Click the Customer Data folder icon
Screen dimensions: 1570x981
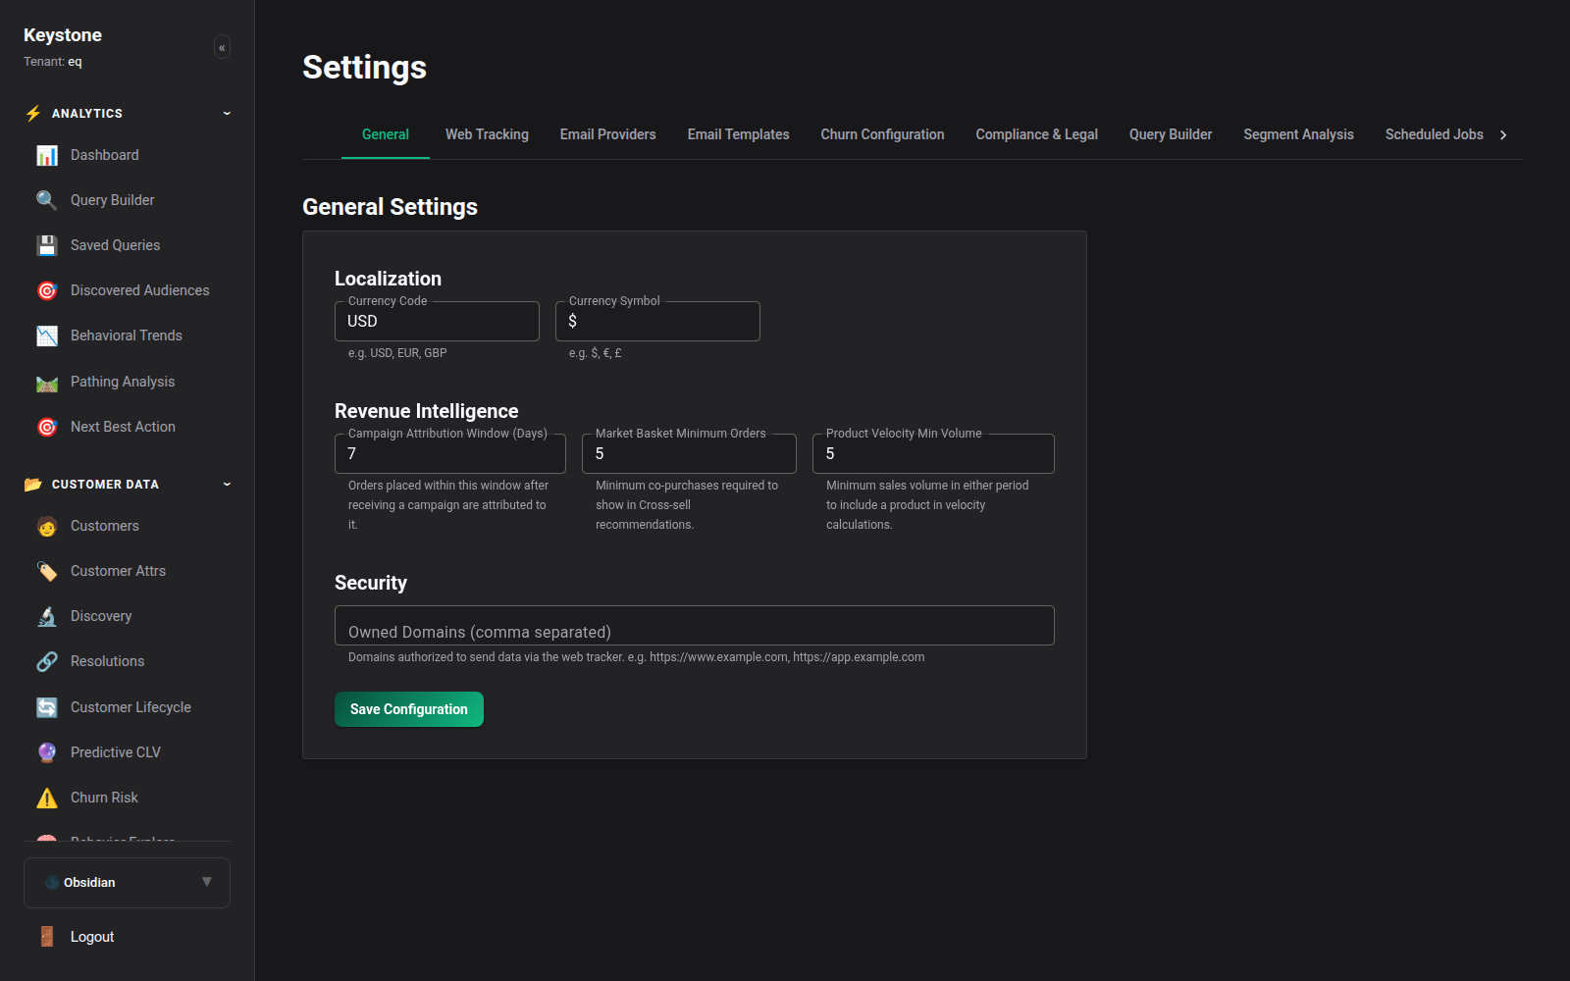coord(33,485)
